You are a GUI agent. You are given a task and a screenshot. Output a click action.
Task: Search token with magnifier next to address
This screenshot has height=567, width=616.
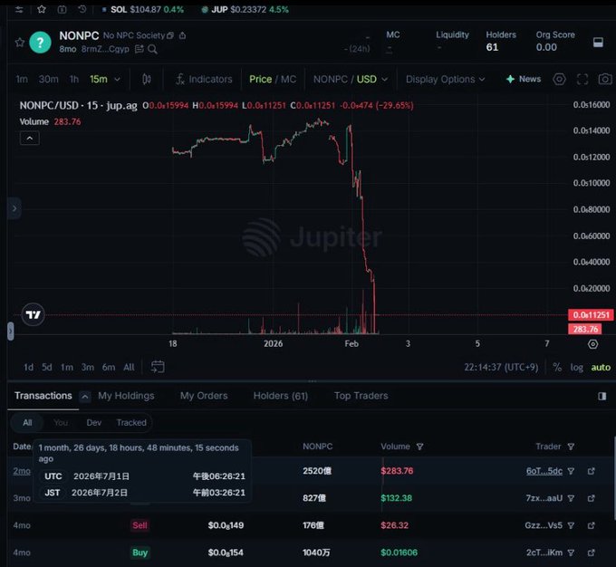(152, 49)
